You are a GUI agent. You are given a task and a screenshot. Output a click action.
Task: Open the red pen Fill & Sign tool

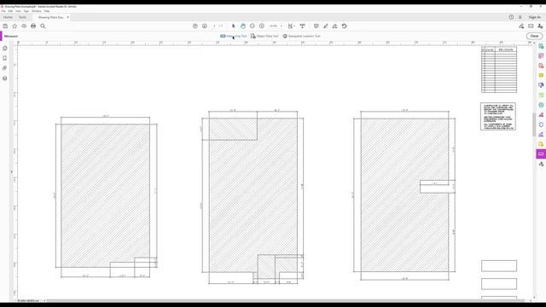(541, 114)
